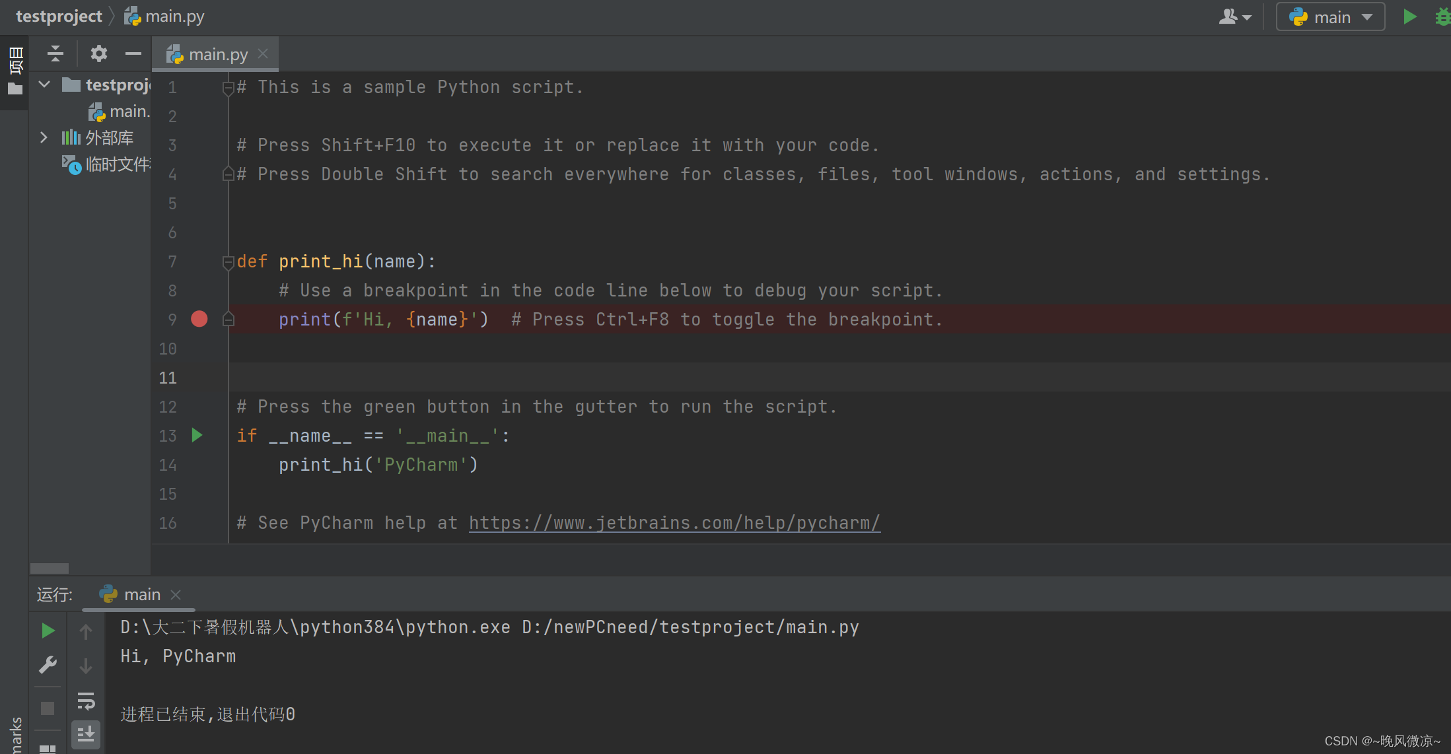1451x754 pixels.
Task: Click the project panel horizontal scrollbar
Action: [x=50, y=568]
